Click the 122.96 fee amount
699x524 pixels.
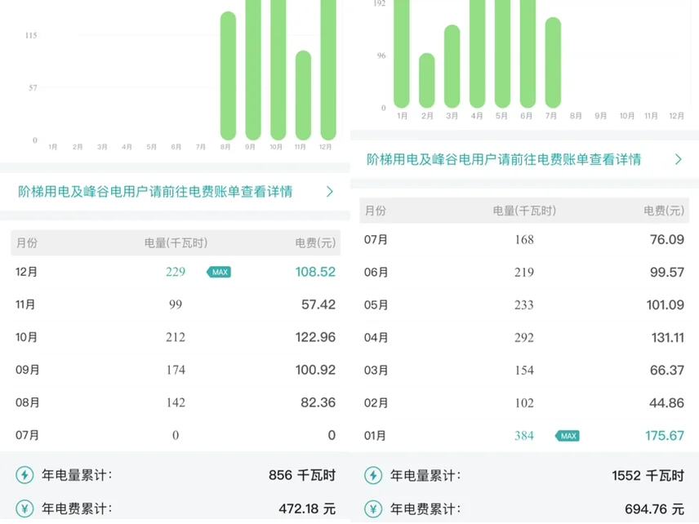(x=315, y=337)
